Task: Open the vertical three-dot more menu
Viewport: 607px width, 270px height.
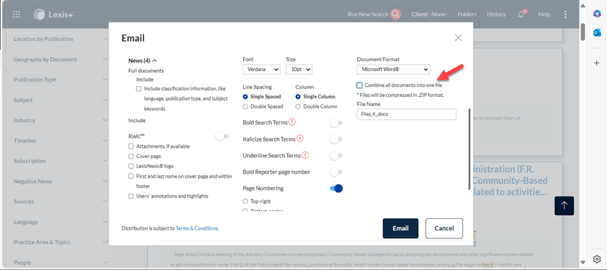Action: click(565, 15)
